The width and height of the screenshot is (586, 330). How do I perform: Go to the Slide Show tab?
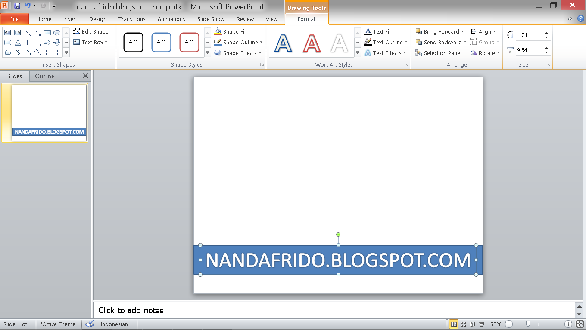coord(211,19)
